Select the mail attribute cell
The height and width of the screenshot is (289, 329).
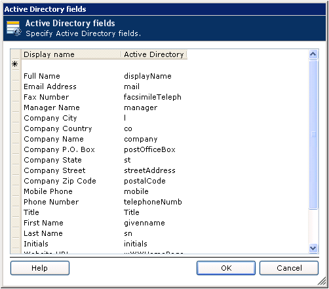tap(154, 87)
